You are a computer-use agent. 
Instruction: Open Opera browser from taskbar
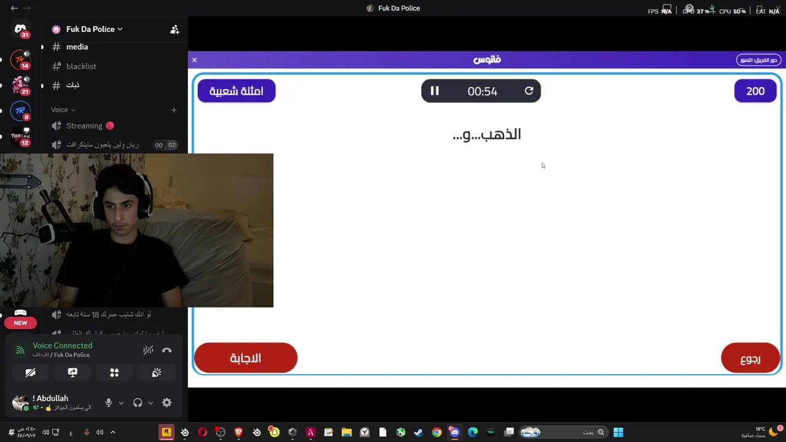(x=203, y=432)
